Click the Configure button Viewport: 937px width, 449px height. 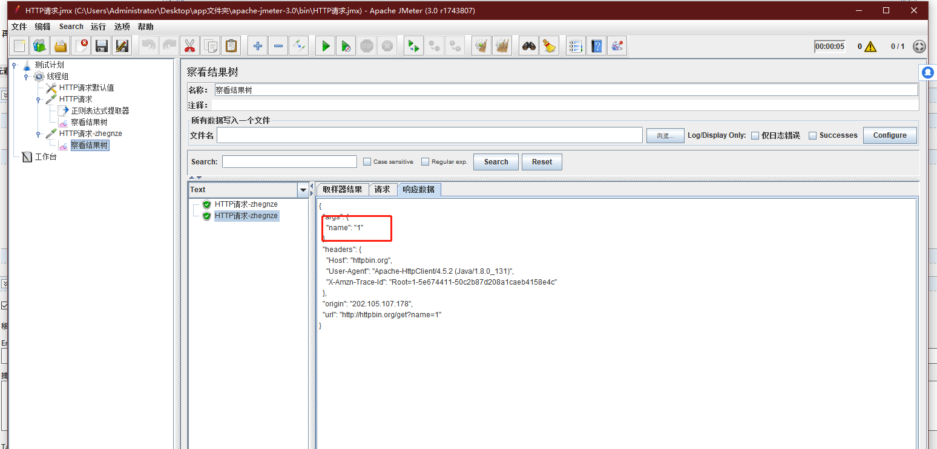coord(890,135)
